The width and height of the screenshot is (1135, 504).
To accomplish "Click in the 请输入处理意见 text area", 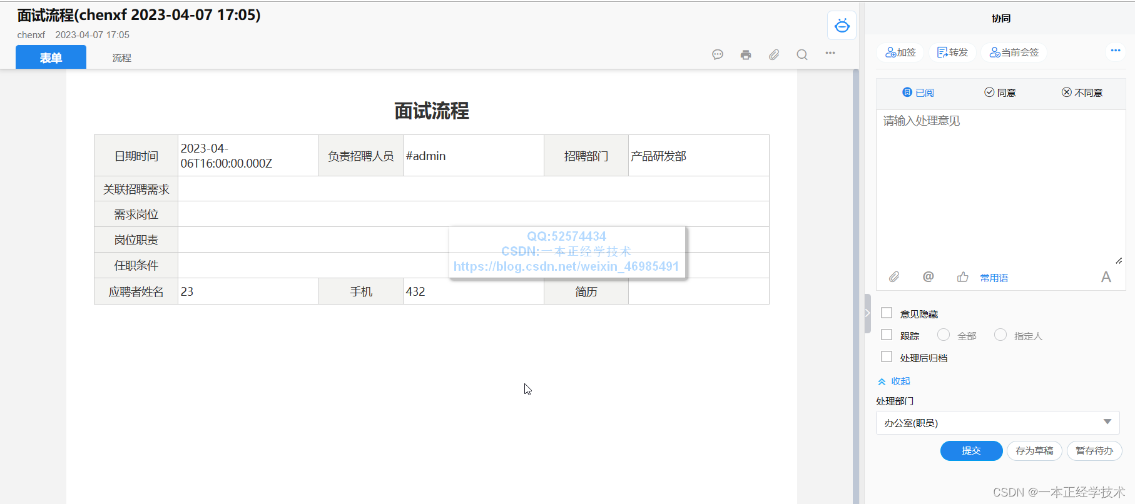I will click(1000, 188).
